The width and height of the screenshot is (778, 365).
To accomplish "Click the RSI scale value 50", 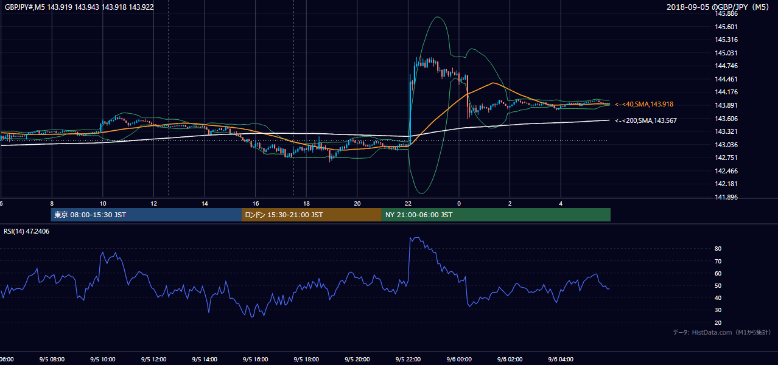I will tap(718, 285).
